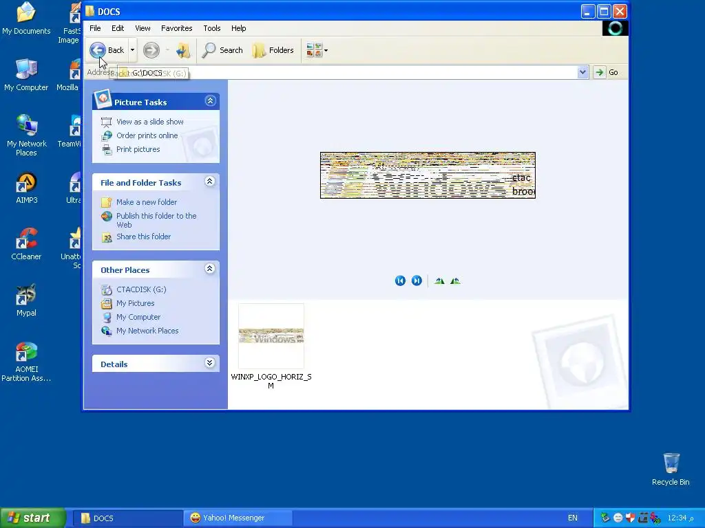The image size is (705, 528).
Task: Switch to Yahoo! Messenger in the taskbar
Action: coord(238,518)
